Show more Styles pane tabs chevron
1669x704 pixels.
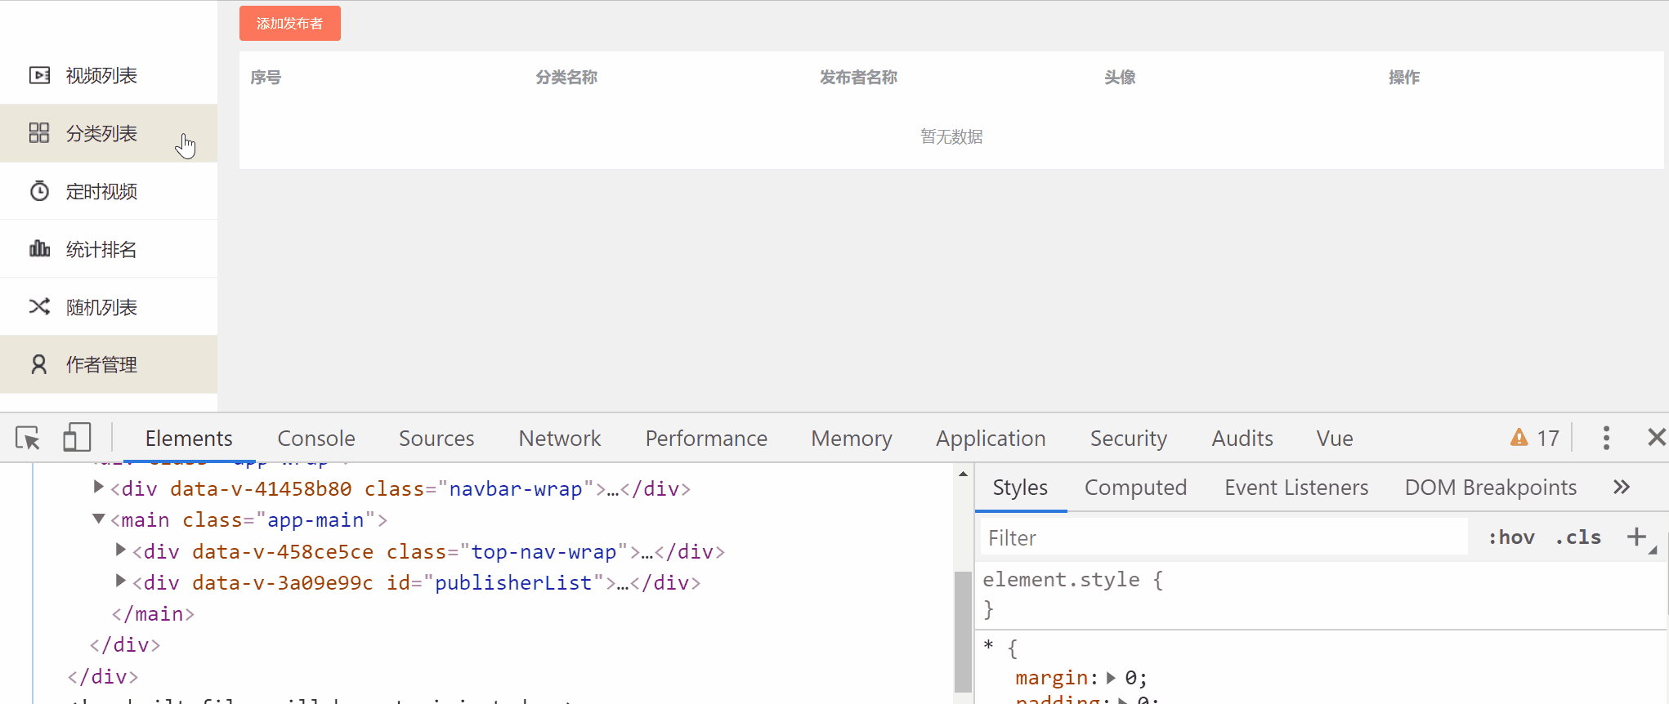pos(1622,488)
